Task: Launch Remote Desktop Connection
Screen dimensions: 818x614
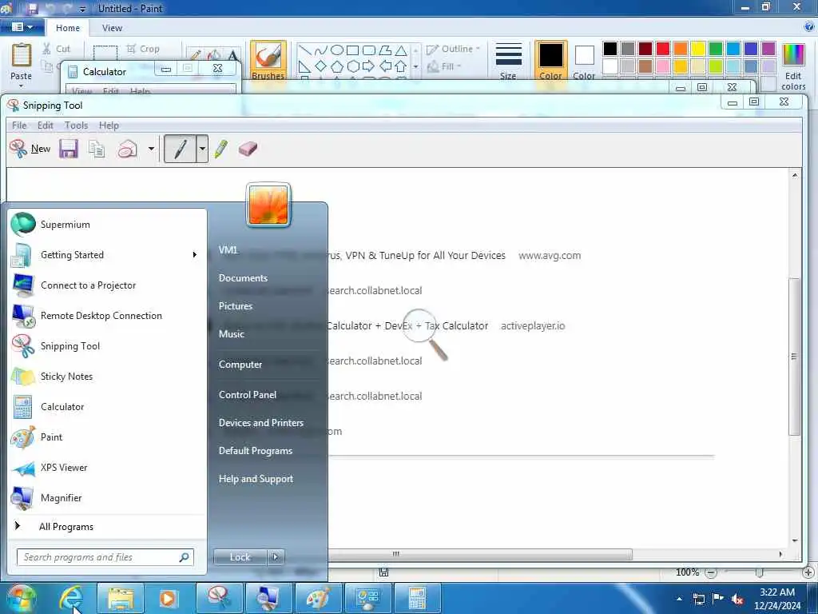Action: pyautogui.click(x=108, y=315)
